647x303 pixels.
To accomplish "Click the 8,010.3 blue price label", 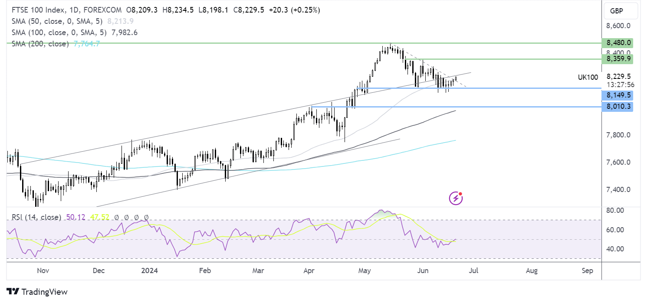I will [617, 107].
